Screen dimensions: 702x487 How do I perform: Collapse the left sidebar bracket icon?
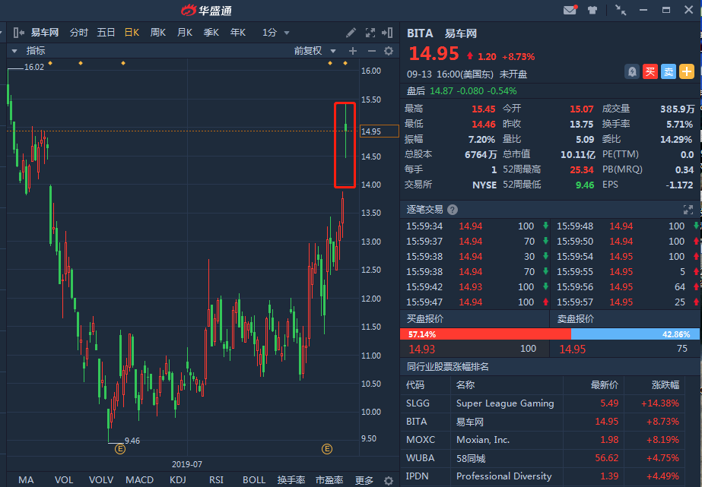[18, 33]
